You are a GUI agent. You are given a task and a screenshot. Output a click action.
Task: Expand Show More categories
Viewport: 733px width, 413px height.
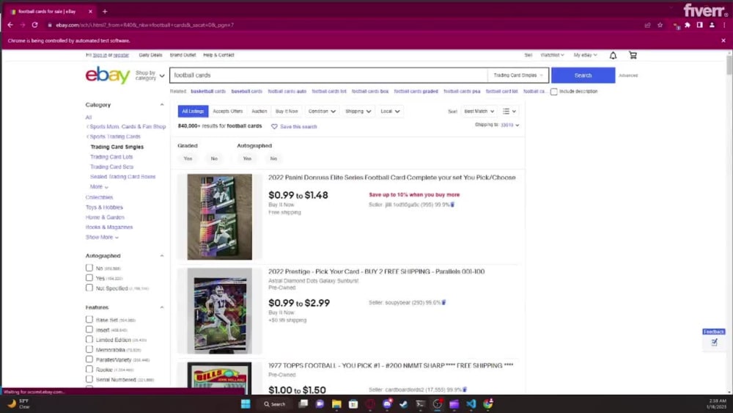(x=102, y=237)
